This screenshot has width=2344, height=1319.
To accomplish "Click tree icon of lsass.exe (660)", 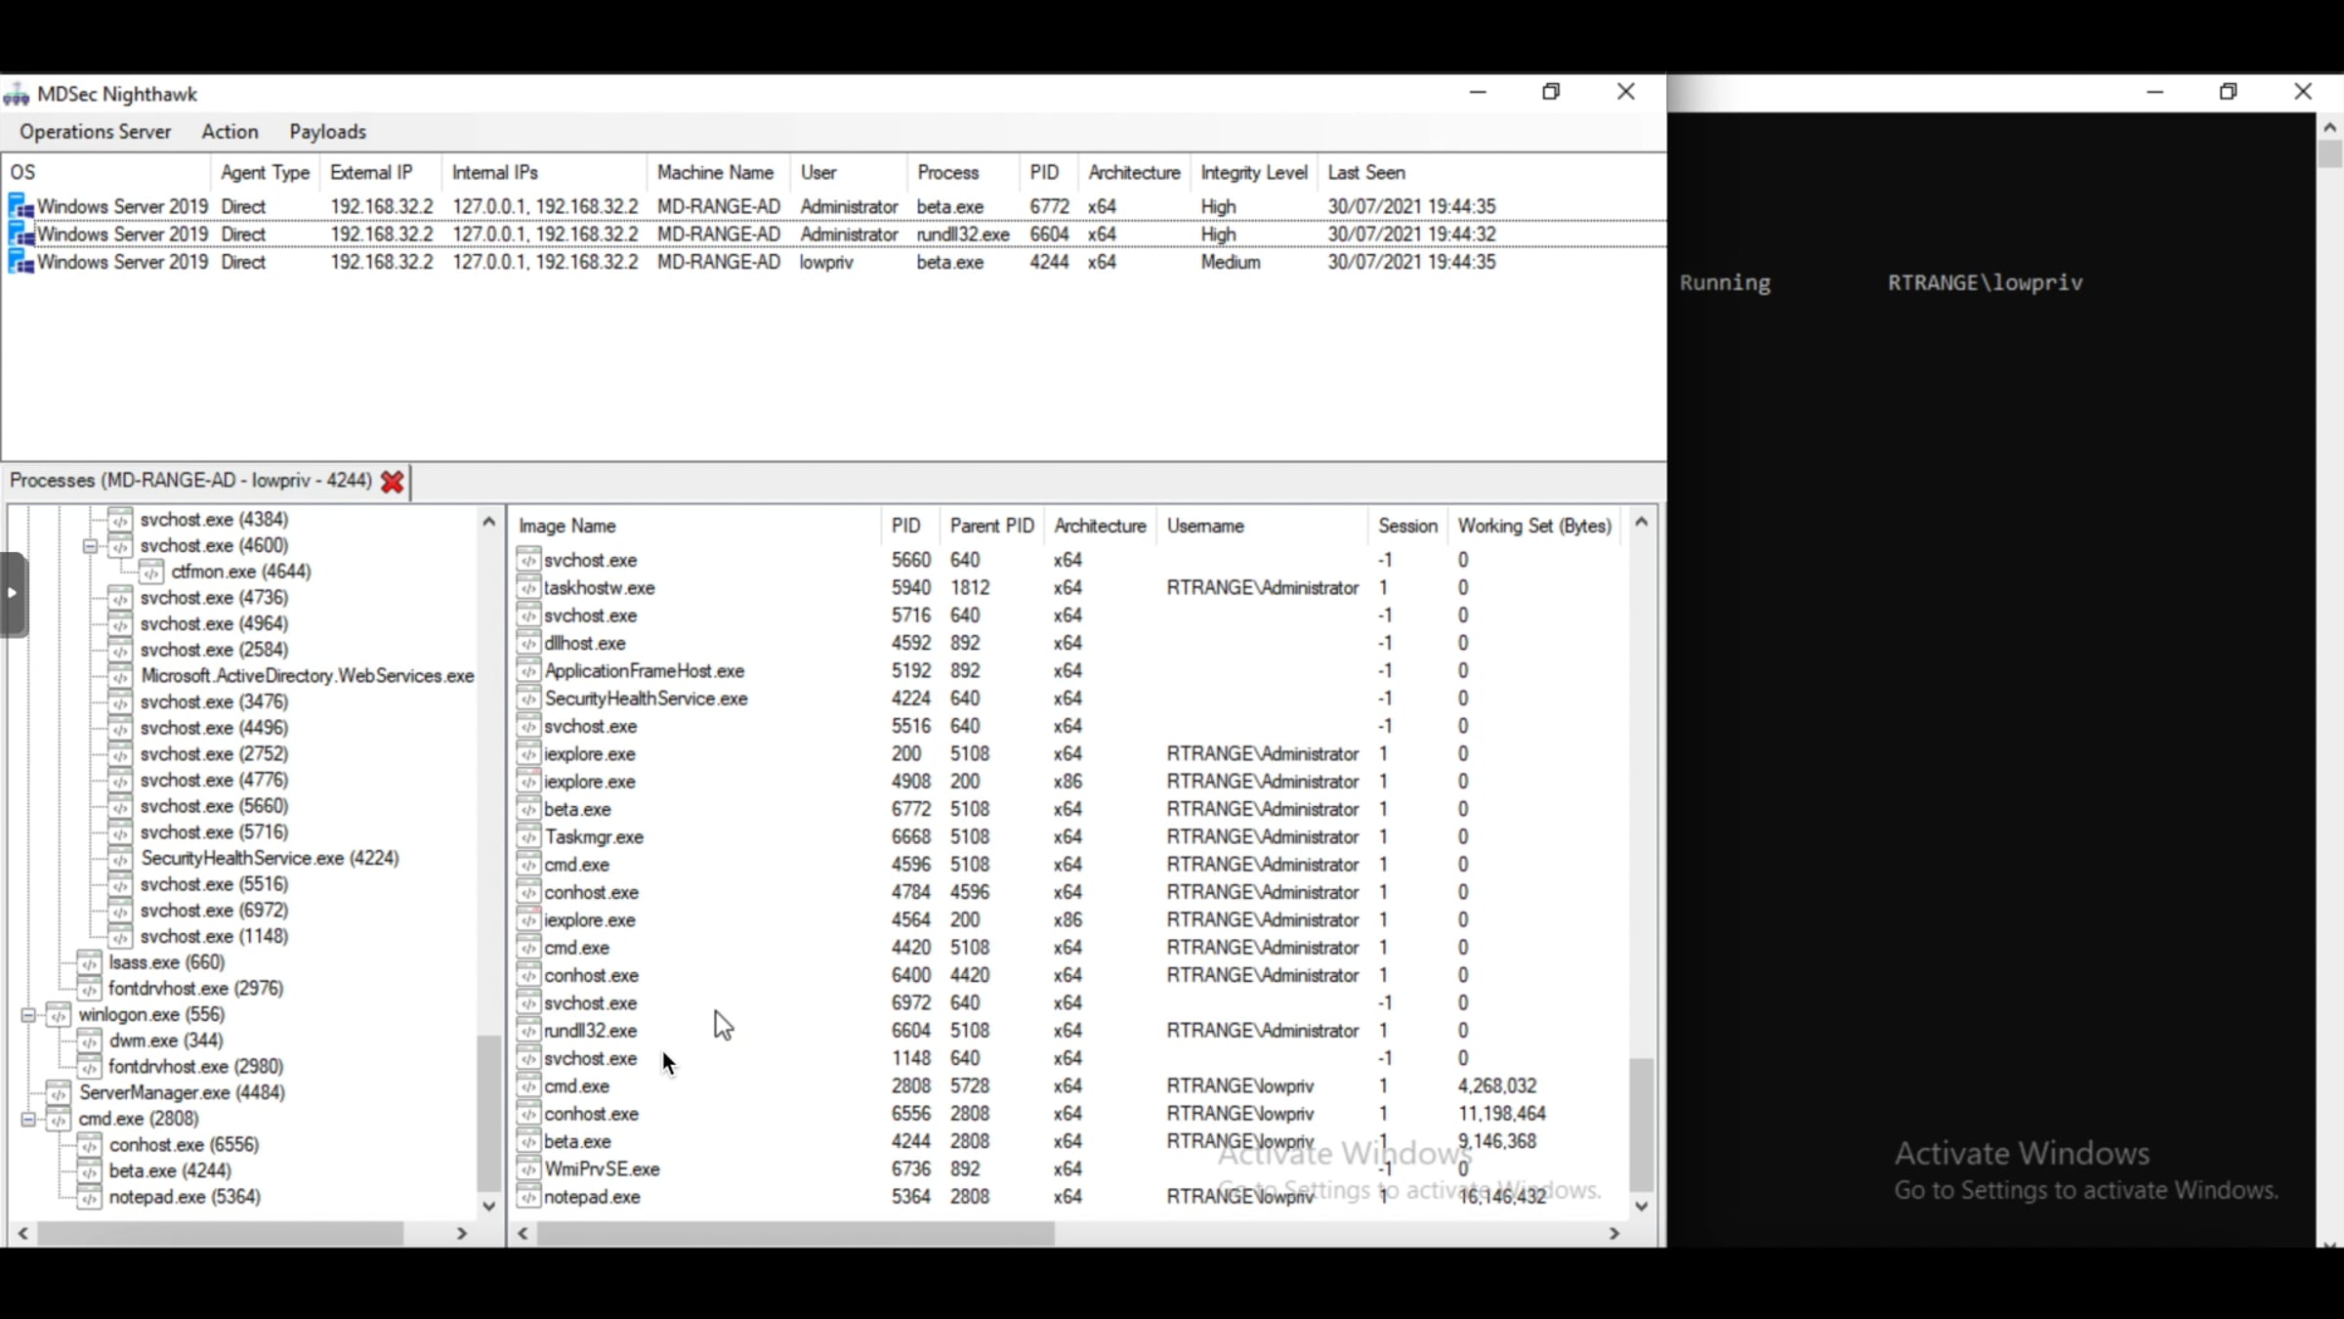I will click(x=89, y=962).
